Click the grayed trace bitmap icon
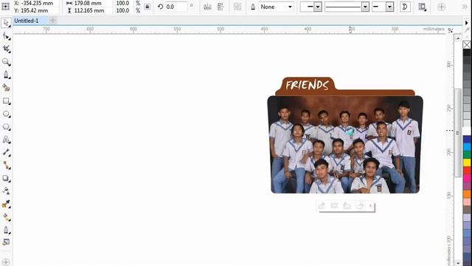 point(237,7)
